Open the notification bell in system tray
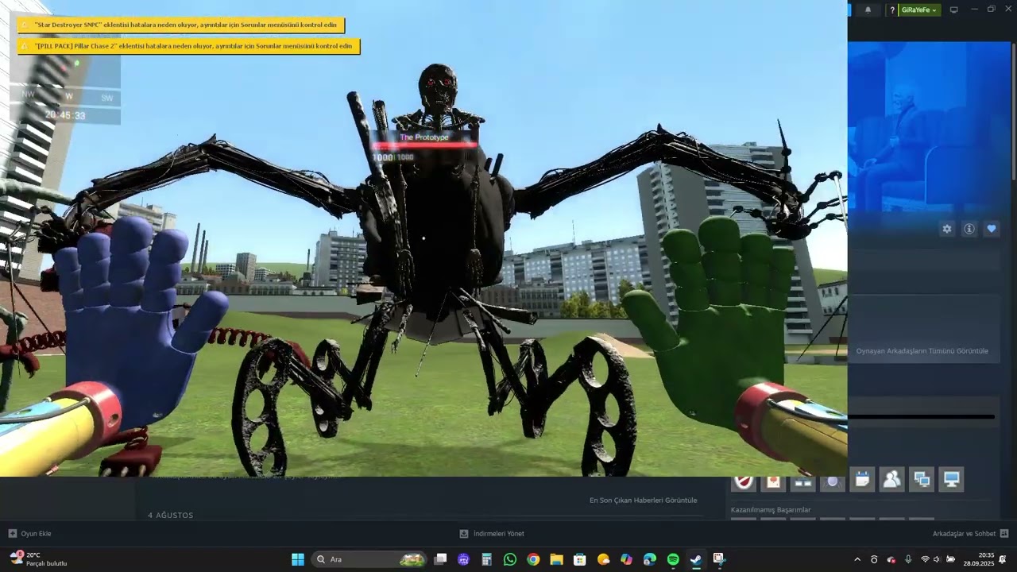The height and width of the screenshot is (572, 1017). pyautogui.click(x=1003, y=559)
